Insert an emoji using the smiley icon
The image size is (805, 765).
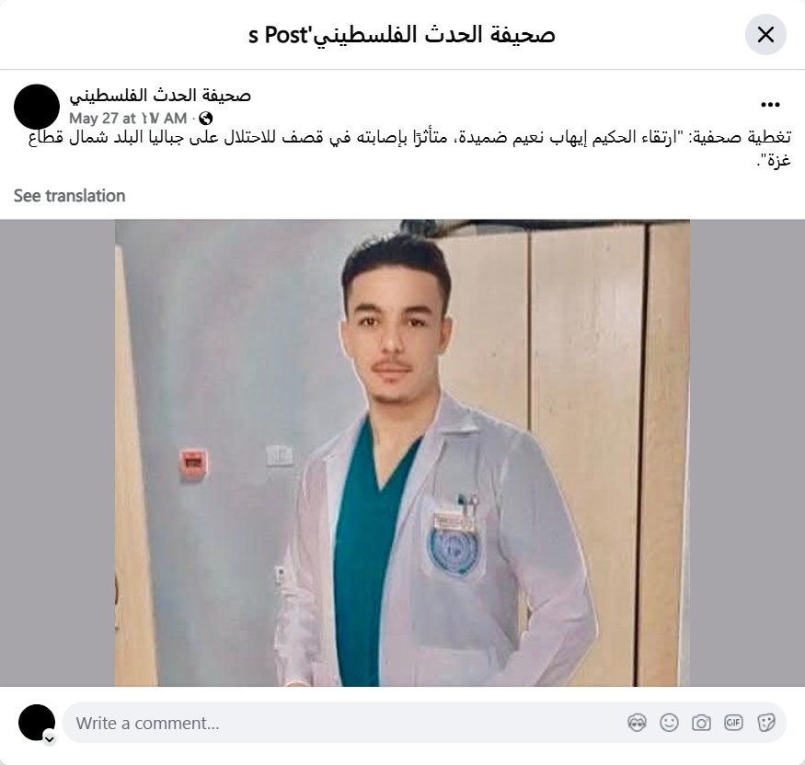(x=669, y=723)
